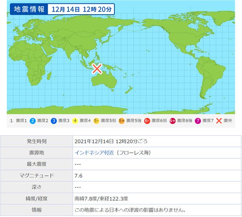Select the 情報 row label
Screen dimensions: 242x217
click(x=36, y=210)
